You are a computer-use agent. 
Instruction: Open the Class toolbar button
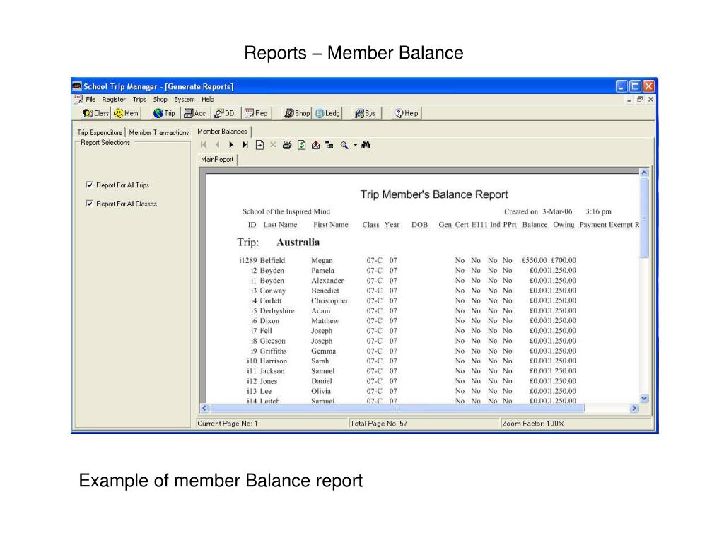tap(96, 113)
